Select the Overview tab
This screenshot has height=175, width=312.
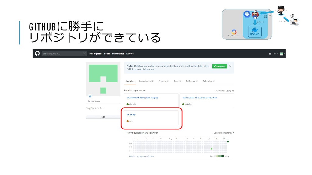(130, 81)
